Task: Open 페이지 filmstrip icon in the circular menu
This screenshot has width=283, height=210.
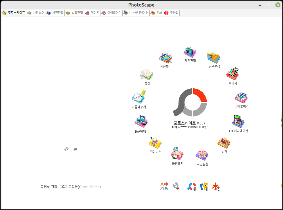Action: [x=232, y=73]
